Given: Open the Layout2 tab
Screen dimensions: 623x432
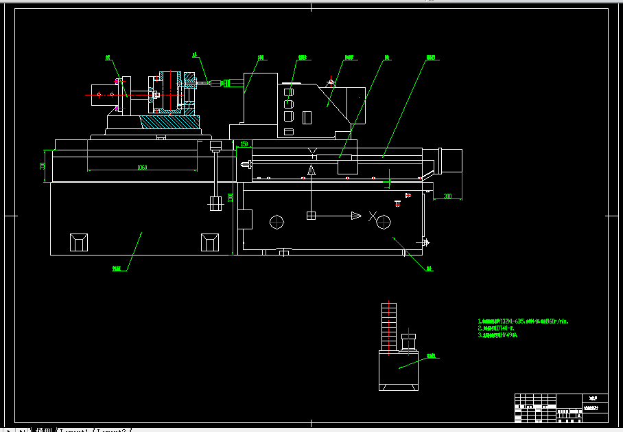Looking at the screenshot, I should pyautogui.click(x=112, y=430).
